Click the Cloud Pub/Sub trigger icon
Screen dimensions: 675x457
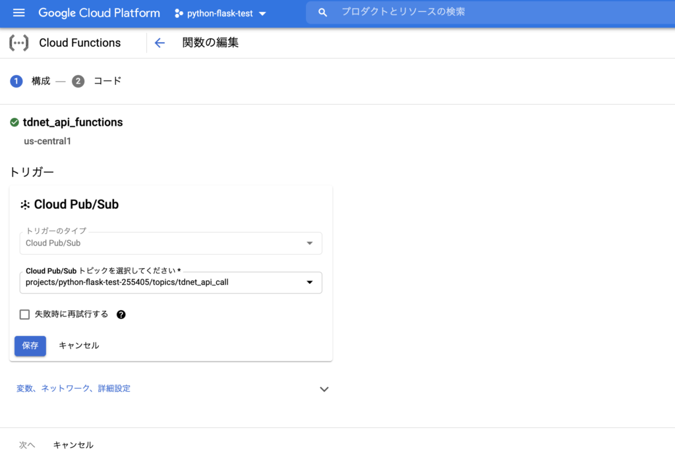[25, 205]
